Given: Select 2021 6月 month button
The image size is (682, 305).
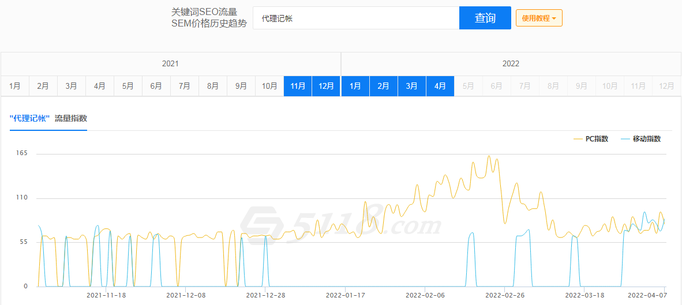Looking at the screenshot, I should point(156,86).
